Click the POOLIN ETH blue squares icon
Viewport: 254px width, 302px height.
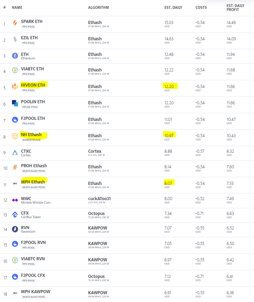coord(15,103)
